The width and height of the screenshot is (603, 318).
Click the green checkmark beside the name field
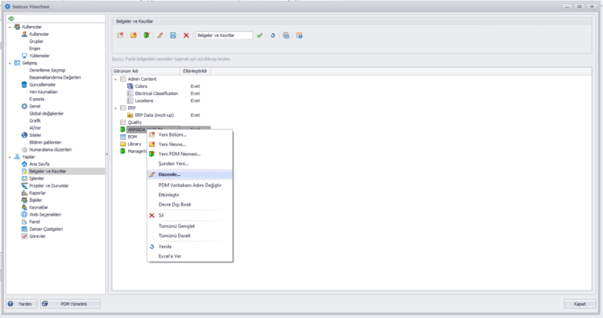260,35
